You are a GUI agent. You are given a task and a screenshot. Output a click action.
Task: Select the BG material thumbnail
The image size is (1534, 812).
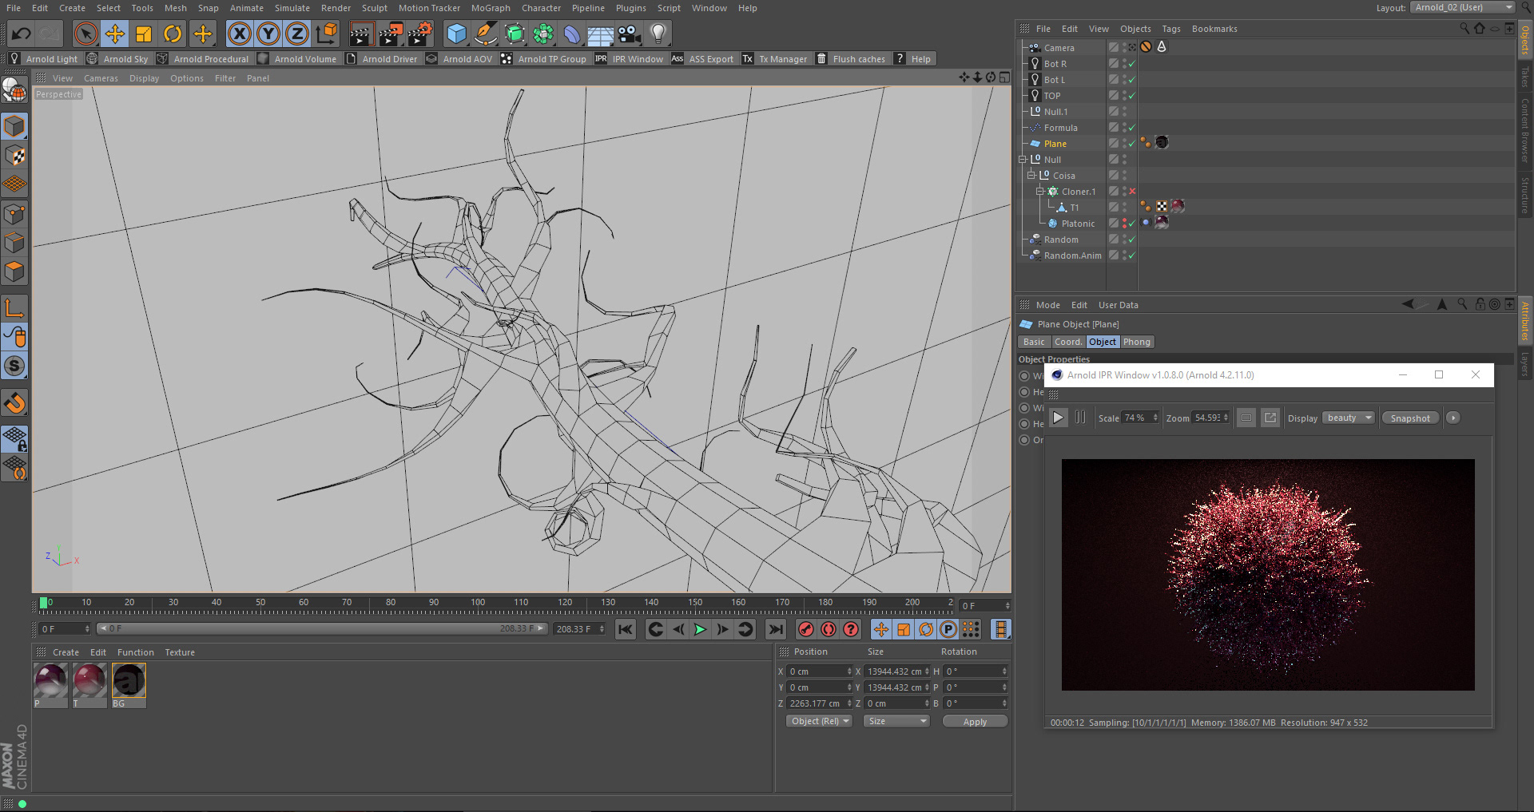tap(129, 682)
